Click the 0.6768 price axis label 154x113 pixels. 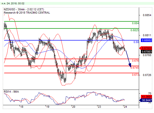pos(147,55)
